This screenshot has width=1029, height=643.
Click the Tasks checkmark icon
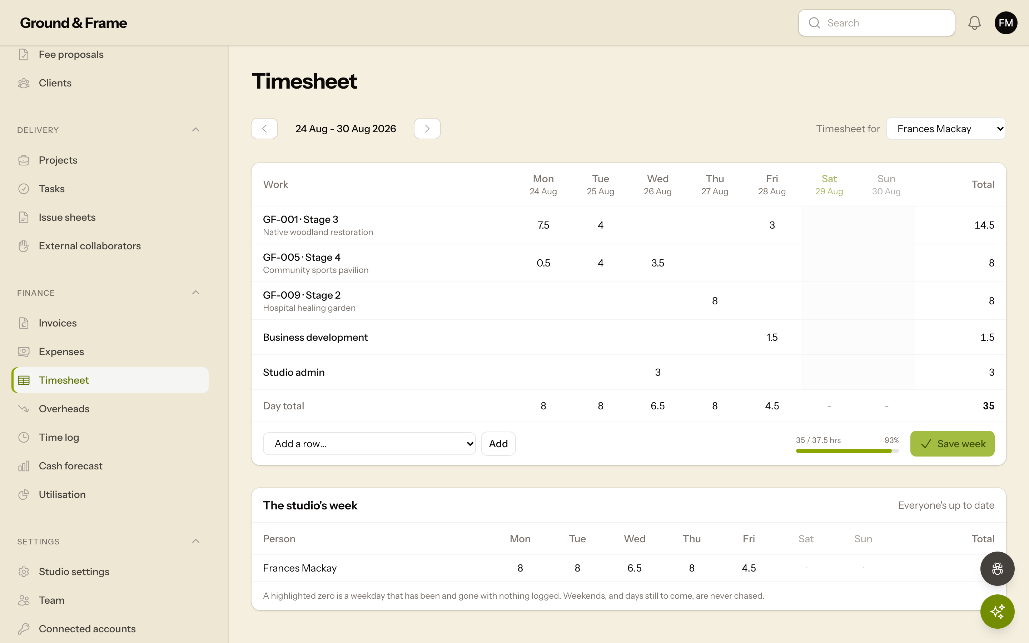[x=24, y=189]
